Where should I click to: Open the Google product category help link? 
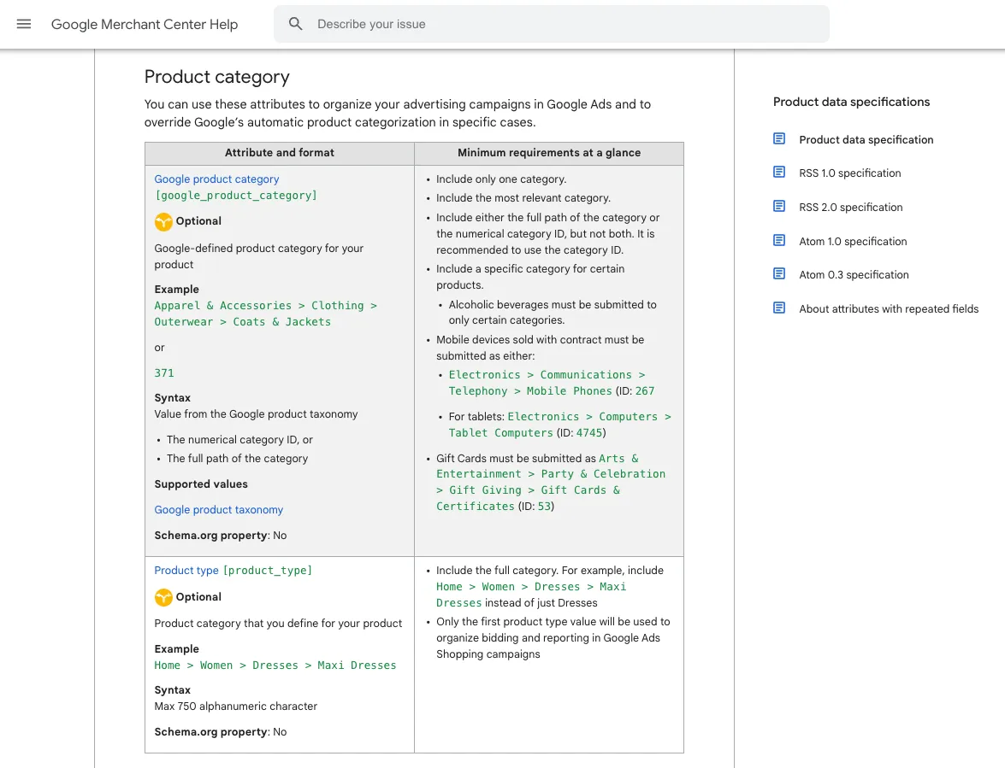coord(216,179)
